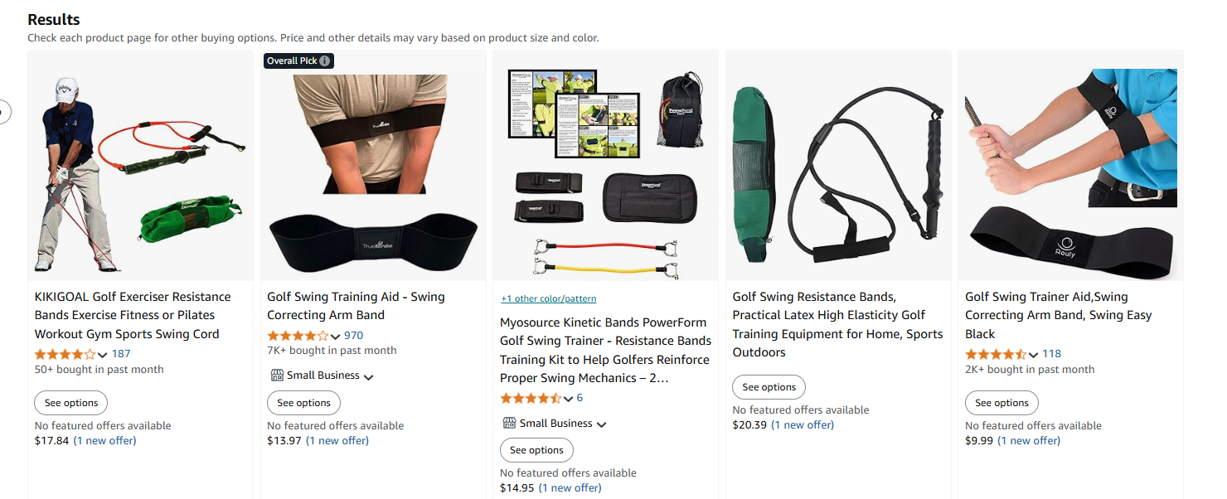Expand rating chevron next to 970 reviews
This screenshot has width=1227, height=499.
click(335, 336)
